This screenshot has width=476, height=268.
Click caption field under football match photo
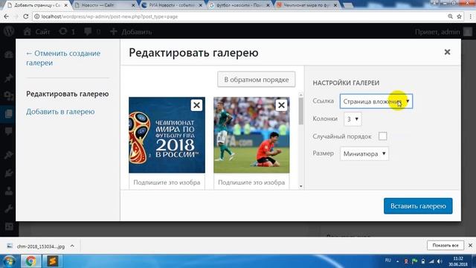point(251,182)
